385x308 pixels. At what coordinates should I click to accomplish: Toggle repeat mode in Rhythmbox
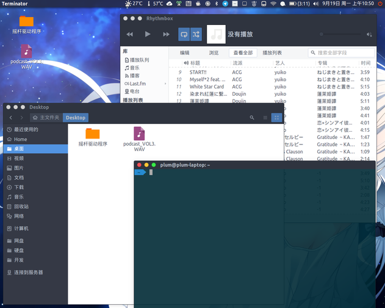pos(184,34)
